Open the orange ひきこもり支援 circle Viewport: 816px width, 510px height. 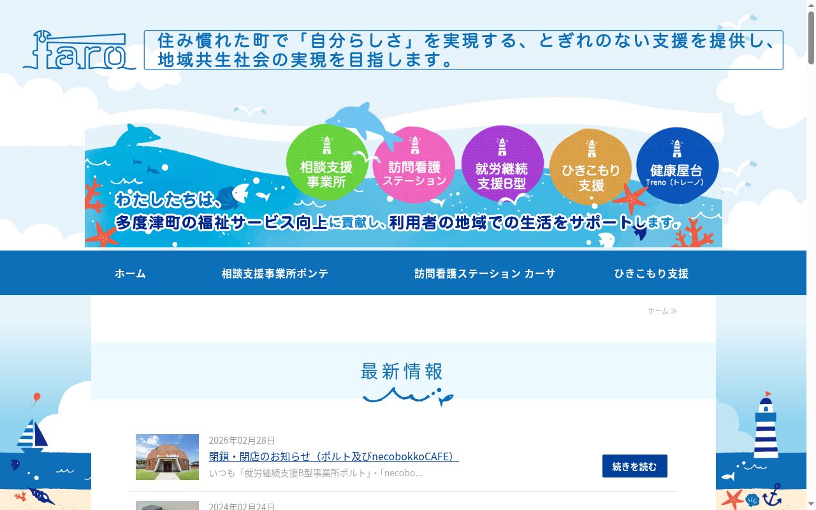[591, 167]
